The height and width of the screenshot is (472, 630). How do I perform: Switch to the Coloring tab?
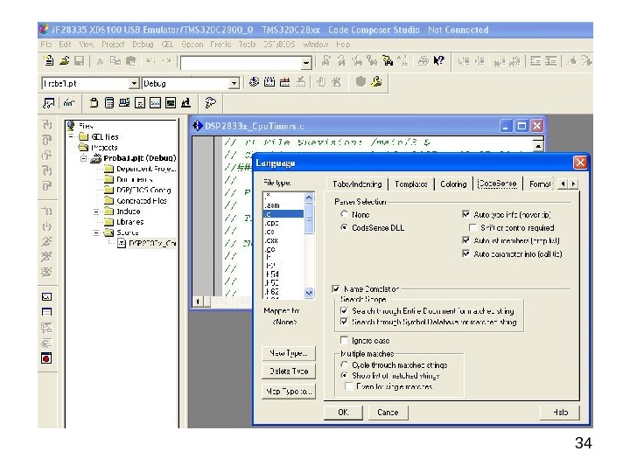453,184
